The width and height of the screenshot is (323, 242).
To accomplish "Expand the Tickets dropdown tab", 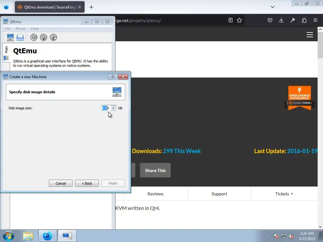I will (x=284, y=194).
